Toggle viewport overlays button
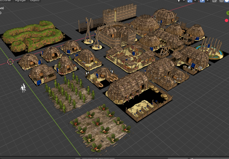This screenshot has height=159, width=229. pos(202,1)
